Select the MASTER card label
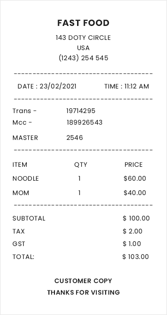 (25, 138)
